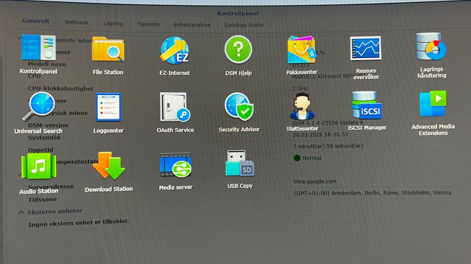471x264 pixels.
Task: Open the Lagring tab
Action: (x=113, y=23)
